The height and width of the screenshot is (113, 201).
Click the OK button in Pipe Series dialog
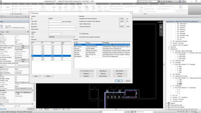pos(119,81)
